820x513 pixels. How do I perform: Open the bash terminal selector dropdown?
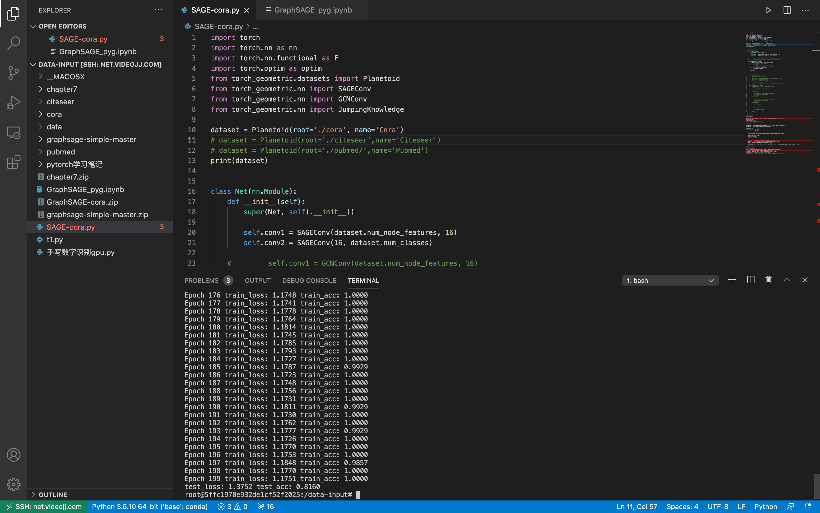[x=670, y=280]
